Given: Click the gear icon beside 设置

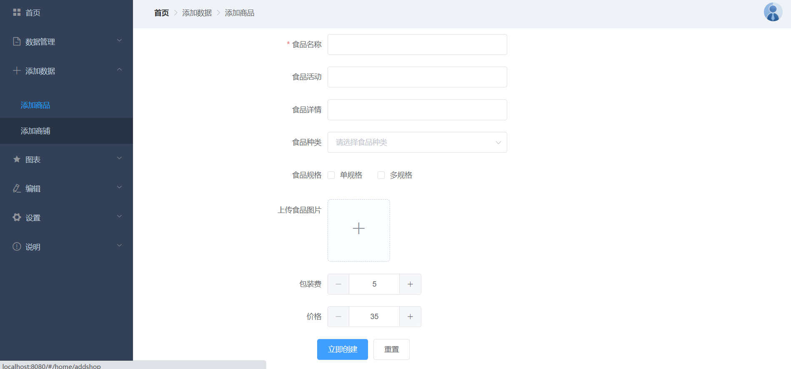Looking at the screenshot, I should 17,217.
